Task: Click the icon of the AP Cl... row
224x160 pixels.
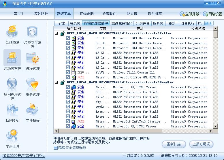Action: coord(74,53)
